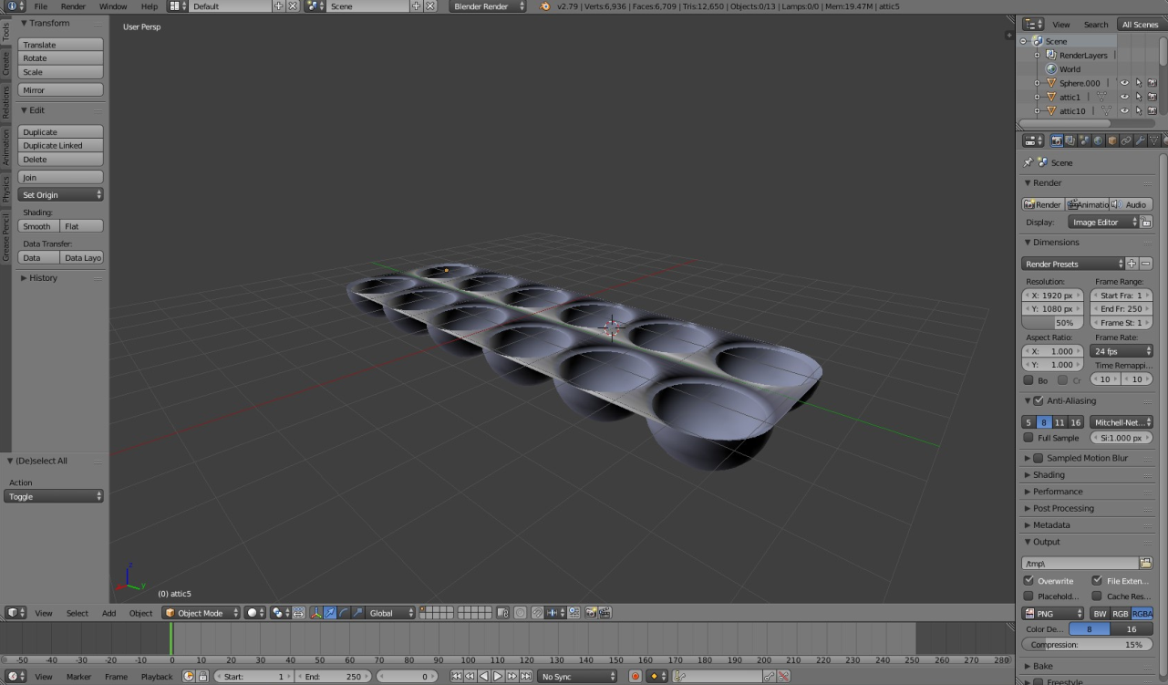Click the Translate button
The height and width of the screenshot is (685, 1168).
pos(61,45)
